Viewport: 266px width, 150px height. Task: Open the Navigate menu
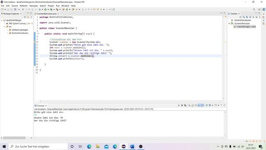tap(34, 6)
